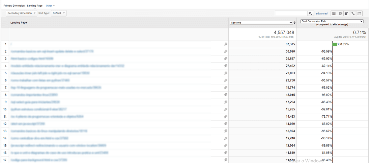The height and width of the screenshot is (163, 369).
Task: Select the performance bar view icon
Action: click(x=346, y=13)
